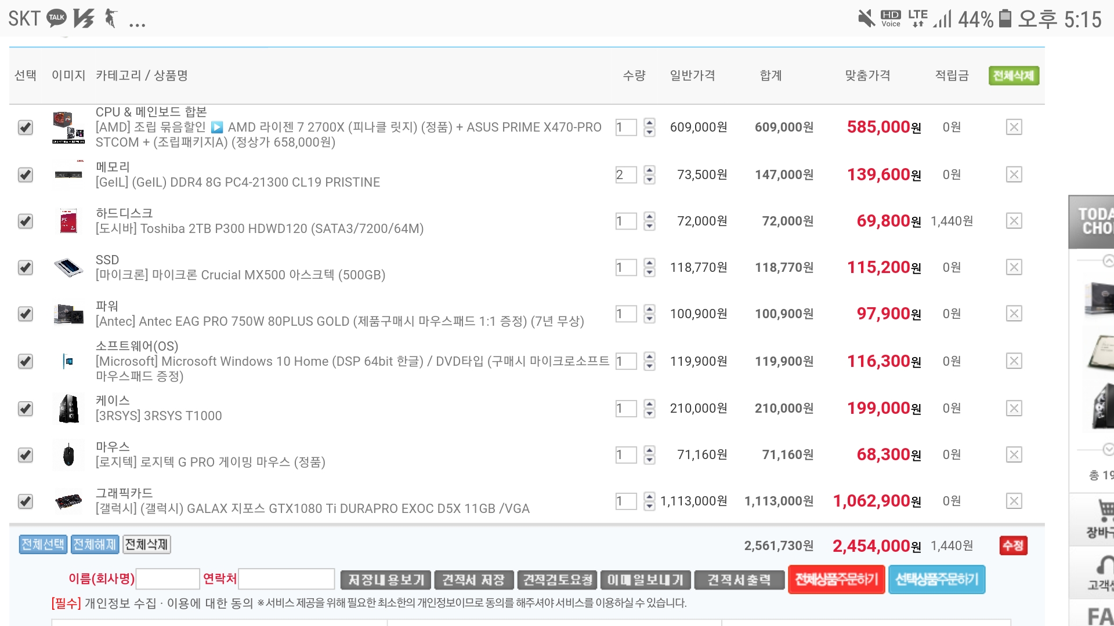
Task: Focus the 연락처 input field
Action: [x=287, y=578]
